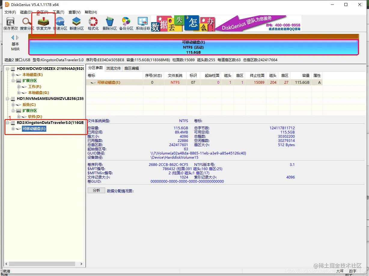Viewport: 369px width, 276px height.
Task: Expand the 工作(F:) tree node
Action: pyautogui.click(x=19, y=87)
